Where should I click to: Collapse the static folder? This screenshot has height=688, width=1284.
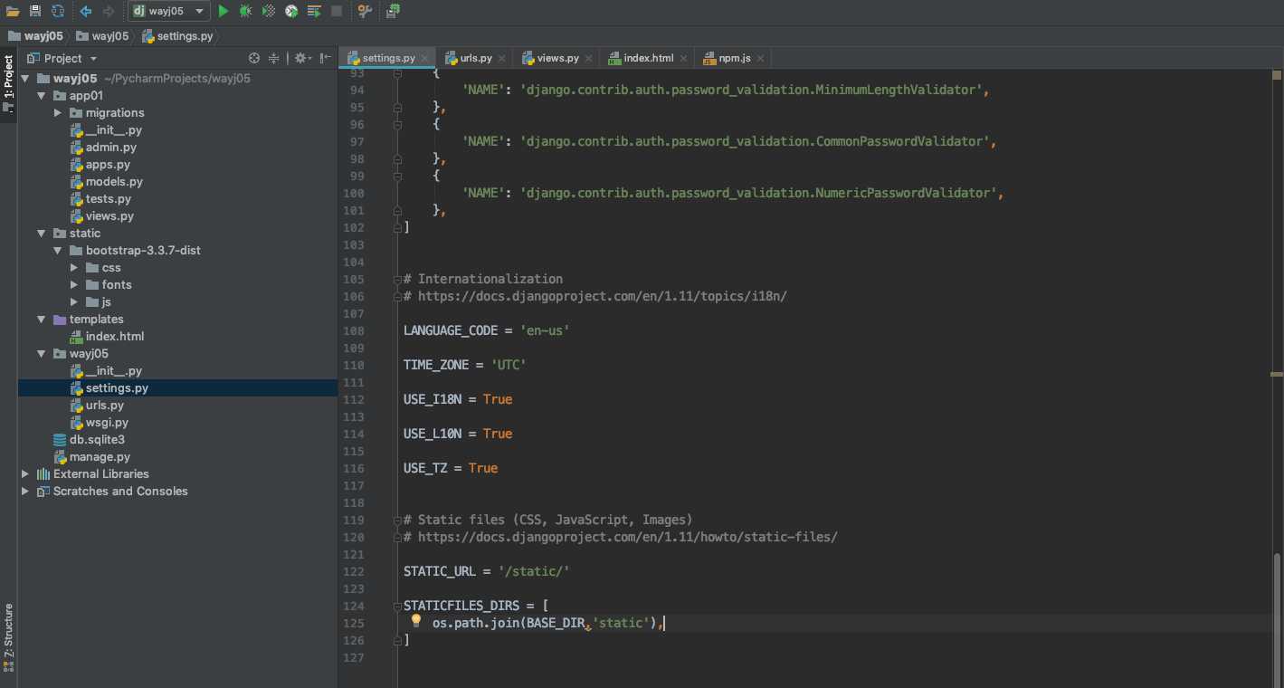pyautogui.click(x=42, y=234)
